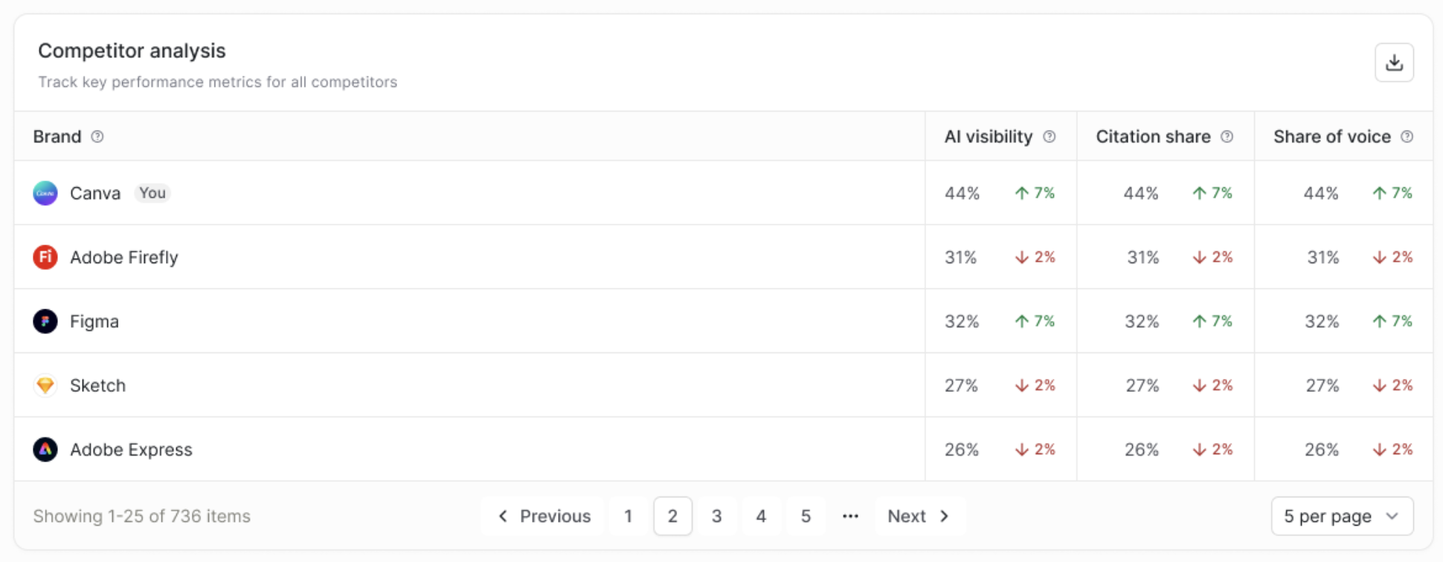Screen dimensions: 1443x562
Task: Select page 1 in pagination
Action: [x=629, y=516]
